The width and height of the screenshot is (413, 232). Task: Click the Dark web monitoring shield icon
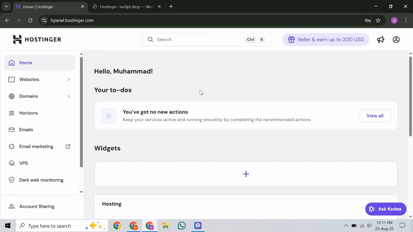12,180
